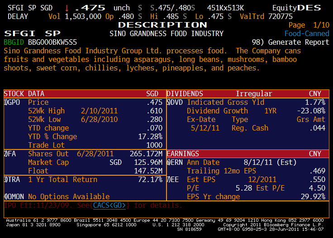The width and height of the screenshot is (333, 238).
Task: Click the SINO GRANDNESS FOOD INDUSTRY title
Action: (166, 34)
